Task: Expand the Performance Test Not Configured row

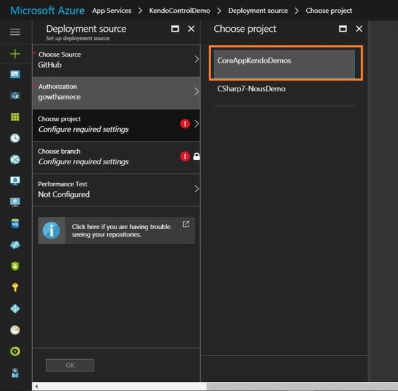Action: coord(116,189)
